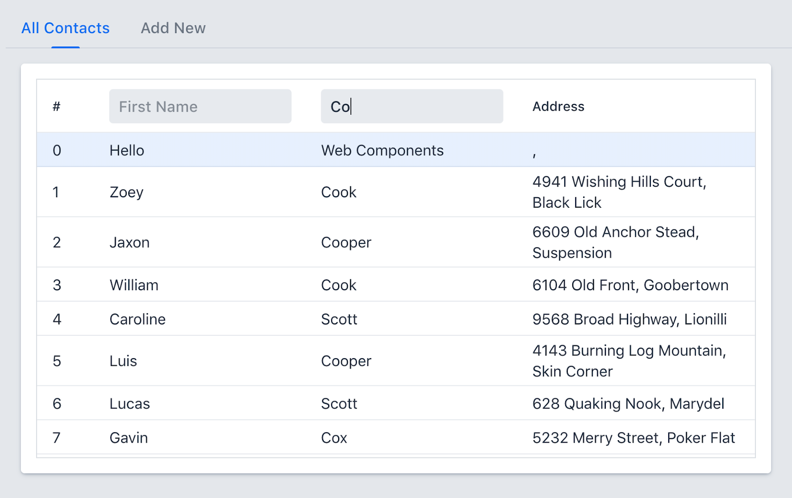
Task: Select address '628 Quaking Nook, Marydel'
Action: [629, 404]
